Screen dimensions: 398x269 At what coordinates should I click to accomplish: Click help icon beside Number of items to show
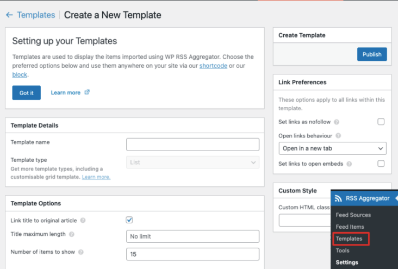80,252
